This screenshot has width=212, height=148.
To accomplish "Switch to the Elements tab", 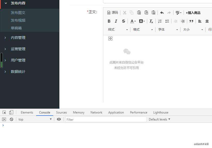I will 27,112.
